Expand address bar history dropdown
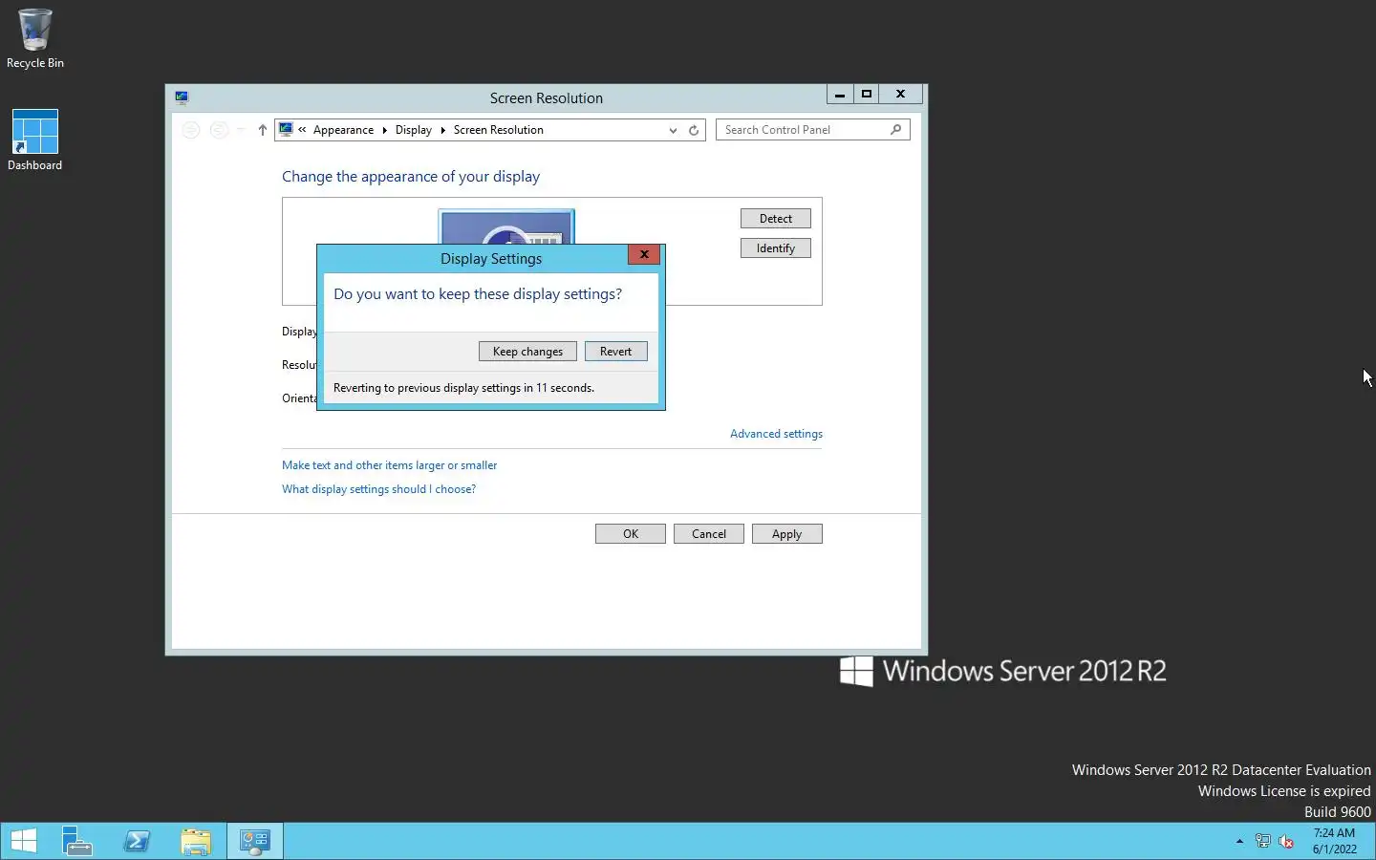1376x860 pixels. pyautogui.click(x=673, y=130)
